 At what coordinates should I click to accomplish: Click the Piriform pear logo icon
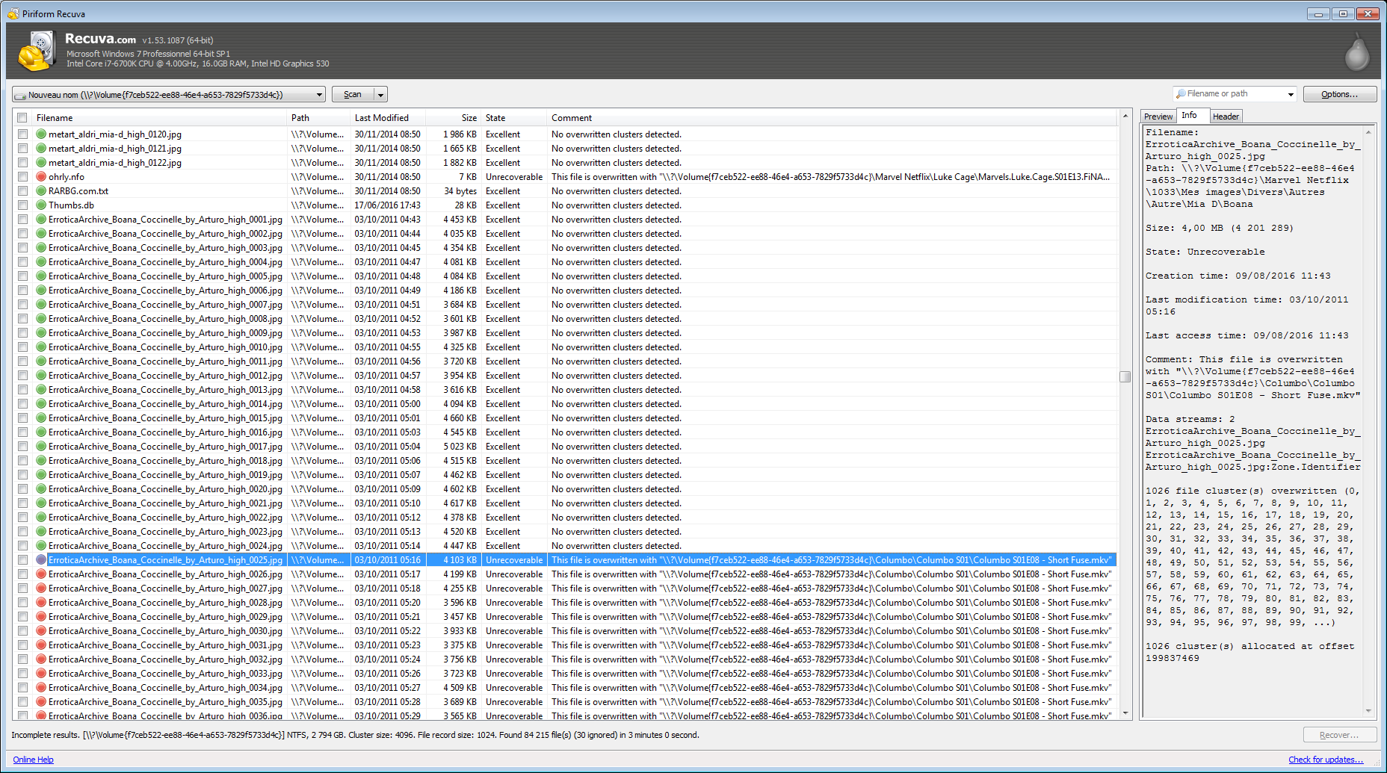click(1357, 52)
